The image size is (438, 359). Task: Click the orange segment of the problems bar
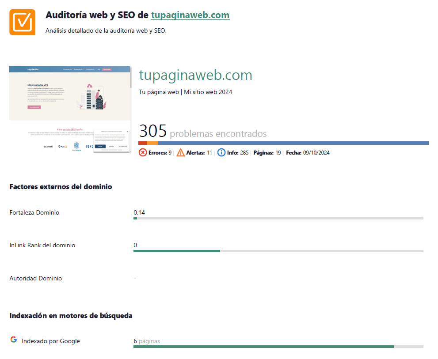coord(152,143)
